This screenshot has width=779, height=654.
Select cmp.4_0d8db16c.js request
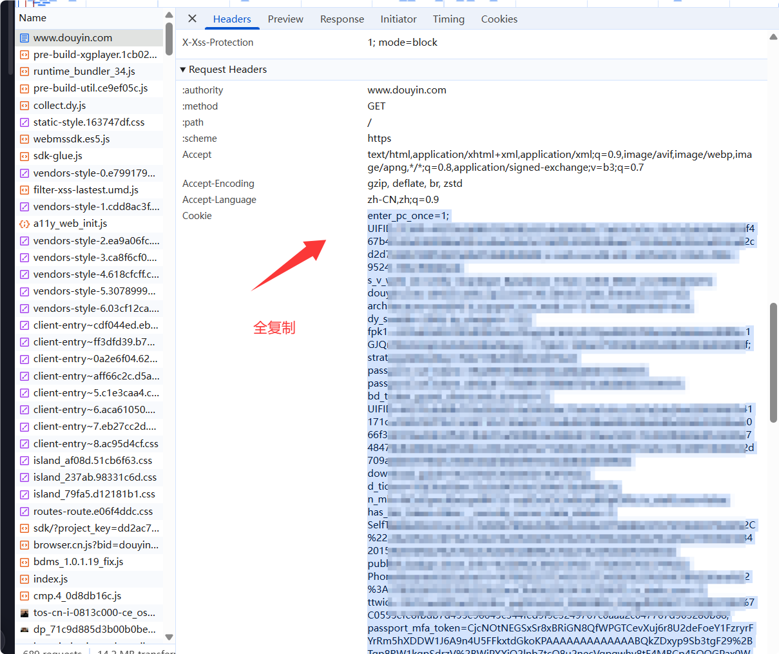coord(89,596)
